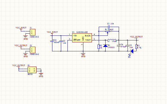Click pin number 5 beside ON/OFF

click(70, 39)
